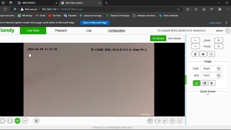Toggle audio with the muted speaker icon
The image size is (231, 130).
pyautogui.click(x=165, y=121)
